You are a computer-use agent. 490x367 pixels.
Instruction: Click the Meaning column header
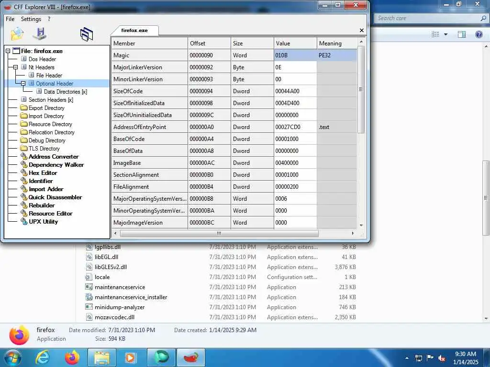337,43
